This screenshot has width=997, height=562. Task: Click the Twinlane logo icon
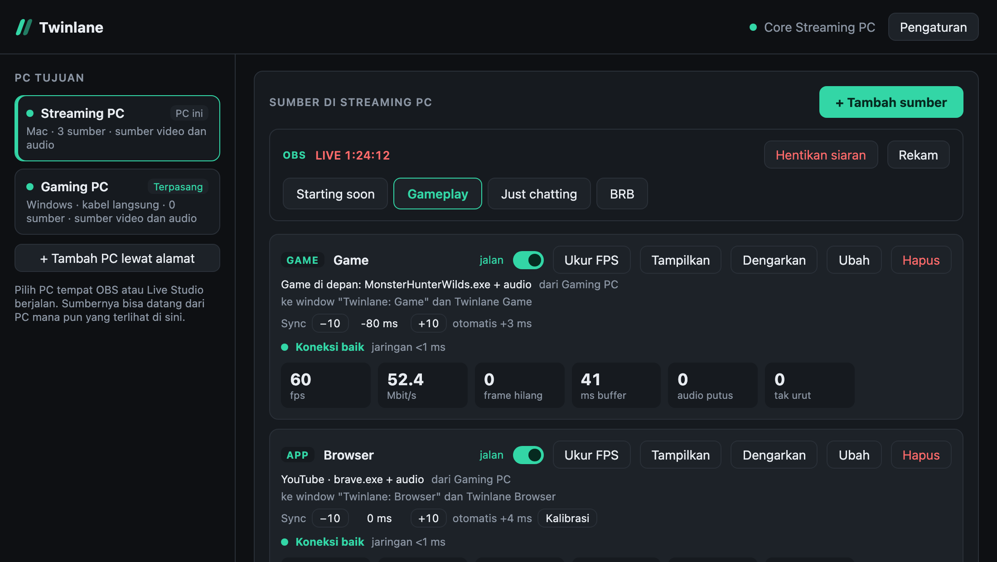[24, 27]
